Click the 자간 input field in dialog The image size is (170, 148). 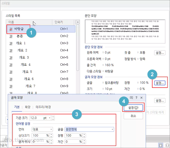tap(73, 142)
